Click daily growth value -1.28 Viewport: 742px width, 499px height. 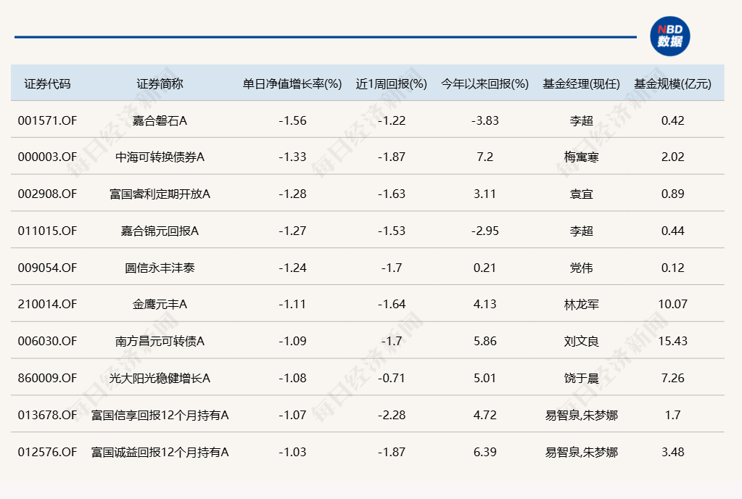(x=292, y=194)
